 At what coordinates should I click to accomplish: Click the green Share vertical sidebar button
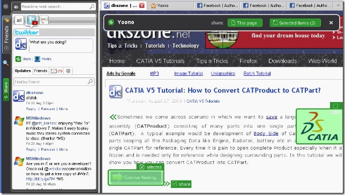pyautogui.click(x=6, y=90)
